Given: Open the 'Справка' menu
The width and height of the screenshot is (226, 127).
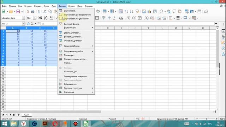Looking at the screenshot, I should point(89,6).
